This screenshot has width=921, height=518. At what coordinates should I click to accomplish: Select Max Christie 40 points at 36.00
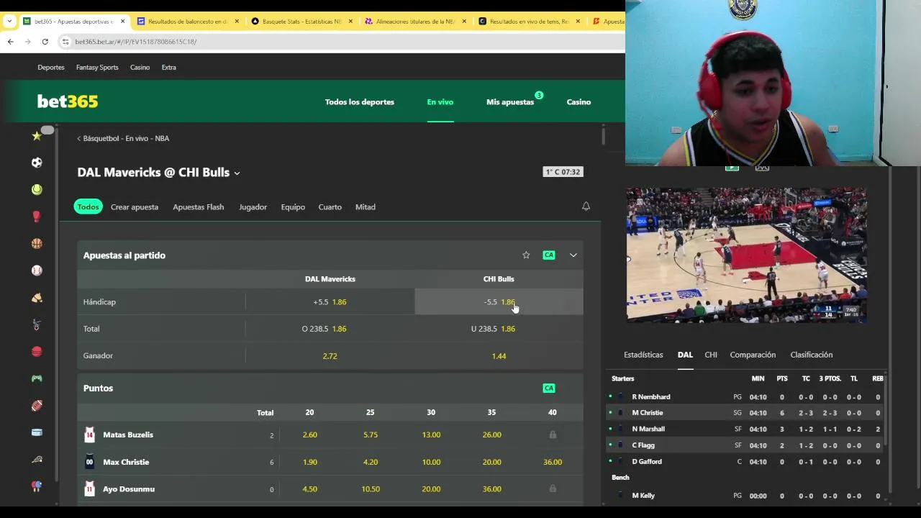pyautogui.click(x=553, y=462)
